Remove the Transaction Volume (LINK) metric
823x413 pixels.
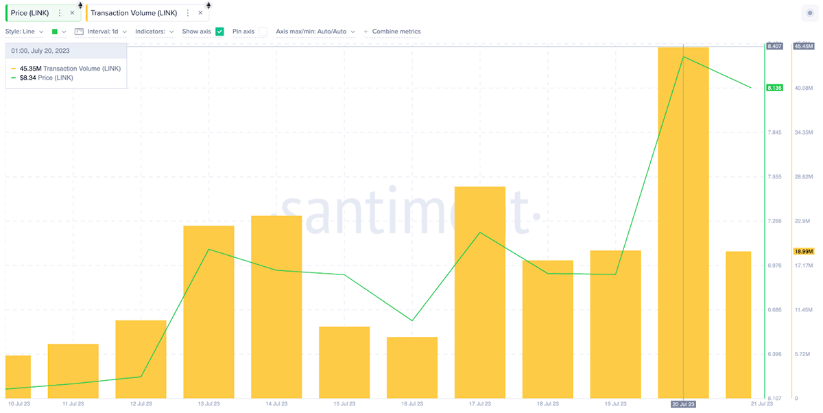click(200, 13)
